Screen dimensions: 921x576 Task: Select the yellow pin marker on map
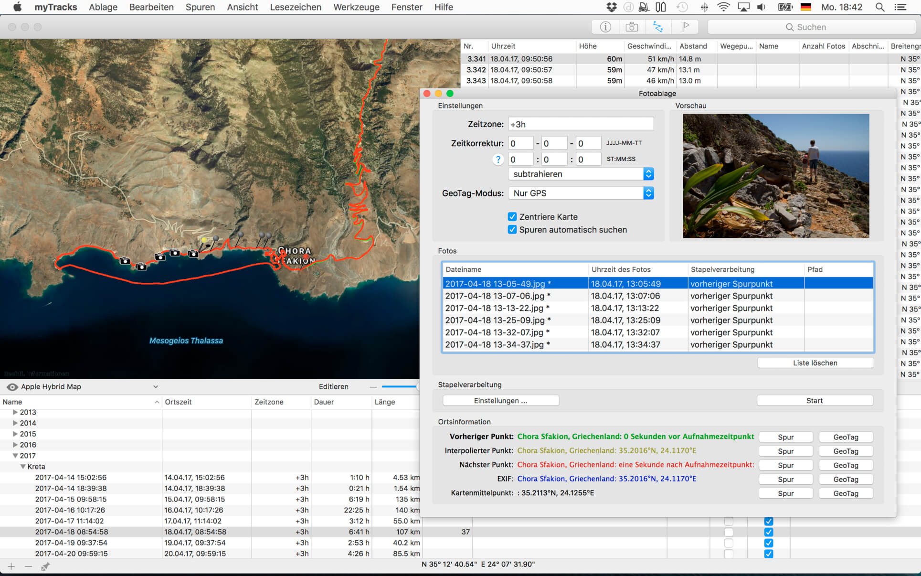click(204, 240)
